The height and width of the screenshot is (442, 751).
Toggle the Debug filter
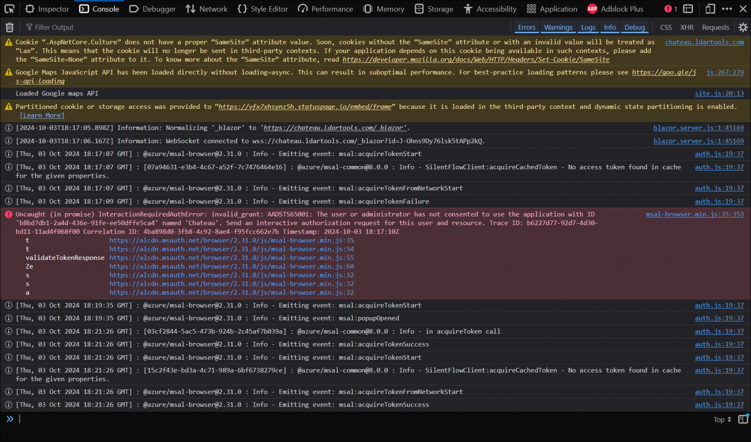click(635, 28)
